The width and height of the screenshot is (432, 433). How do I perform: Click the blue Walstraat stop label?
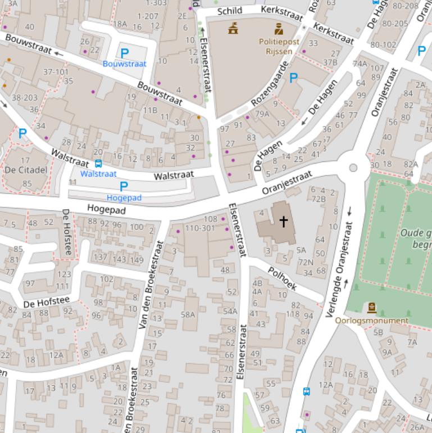point(98,174)
